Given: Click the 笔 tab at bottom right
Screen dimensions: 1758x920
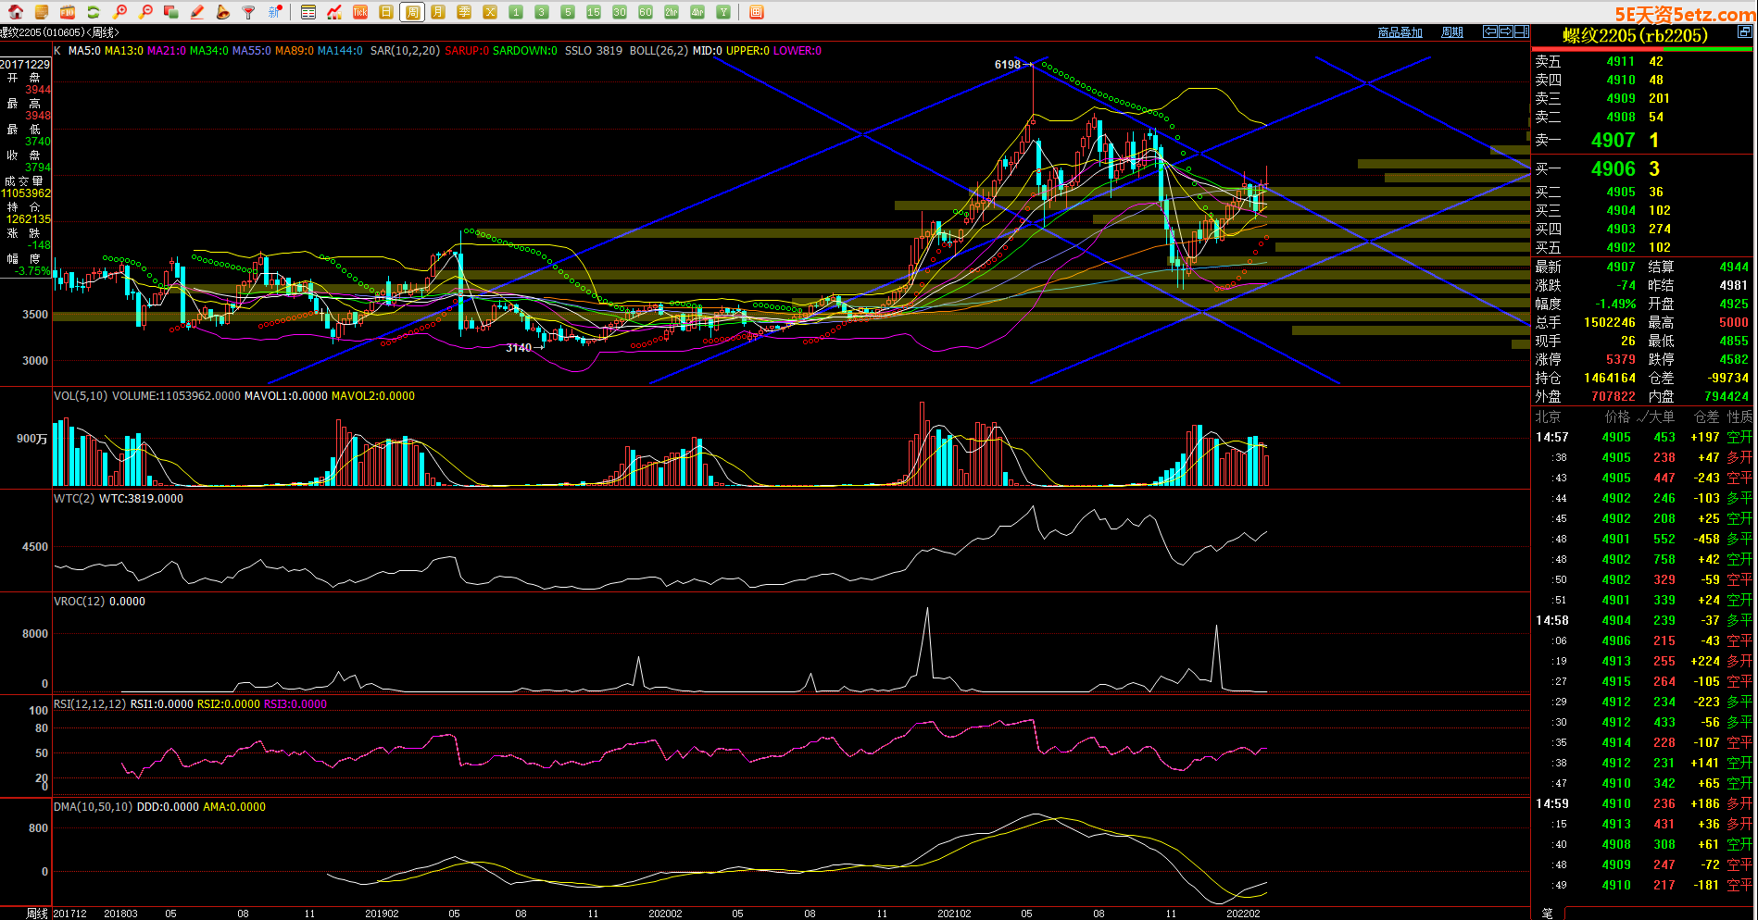Looking at the screenshot, I should [x=1547, y=913].
